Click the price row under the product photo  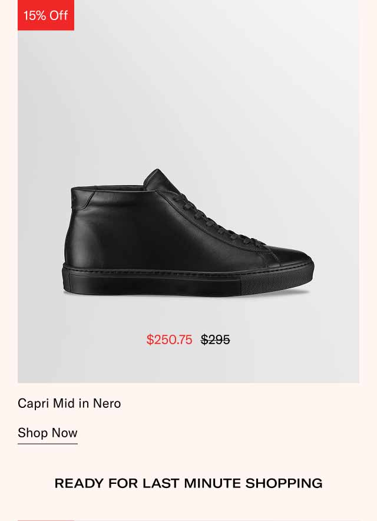[x=188, y=339]
